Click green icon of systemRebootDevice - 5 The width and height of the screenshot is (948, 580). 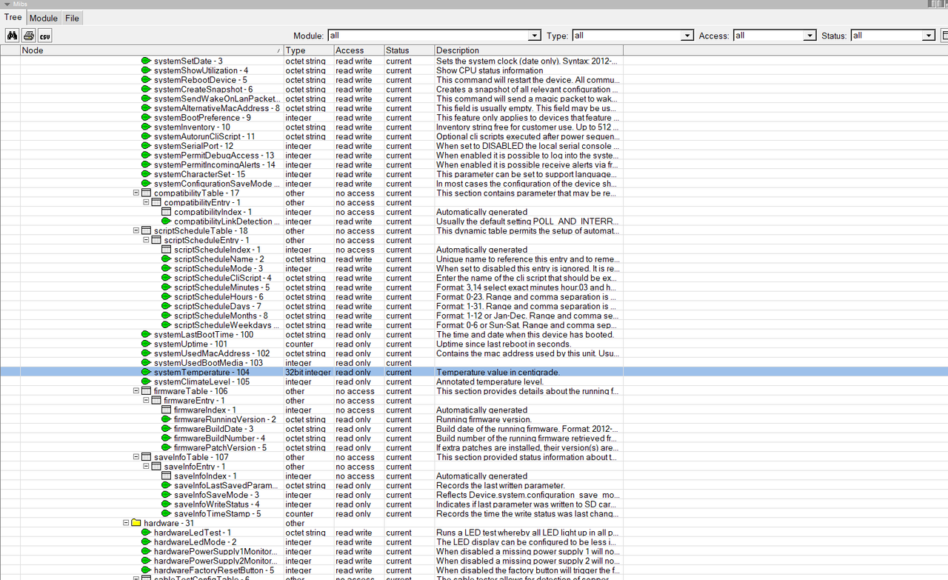click(x=146, y=80)
